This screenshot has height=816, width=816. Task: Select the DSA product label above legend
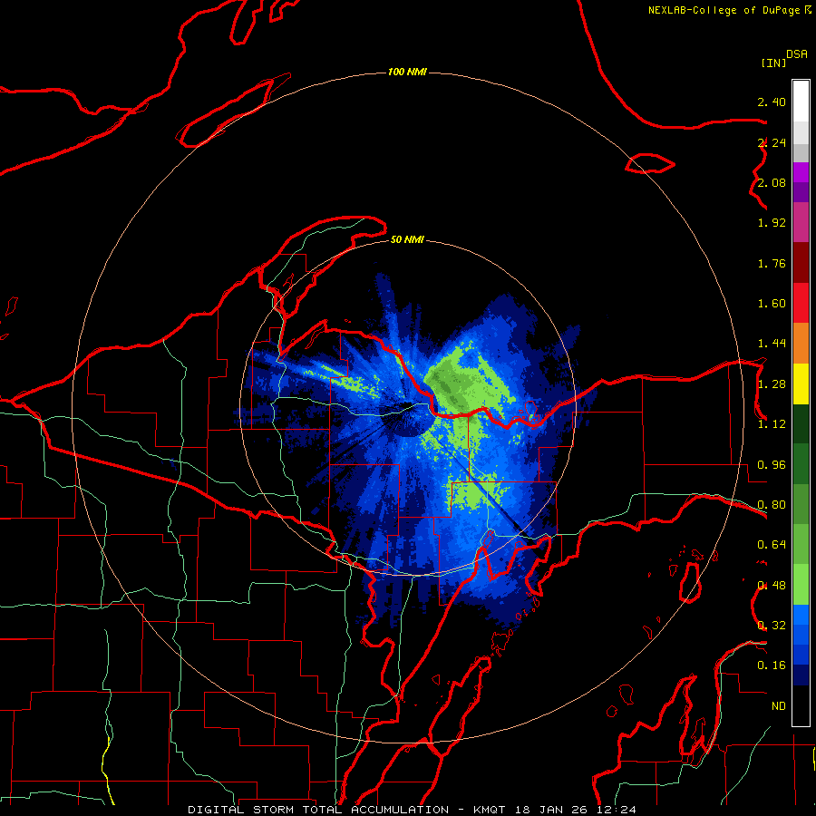point(796,54)
